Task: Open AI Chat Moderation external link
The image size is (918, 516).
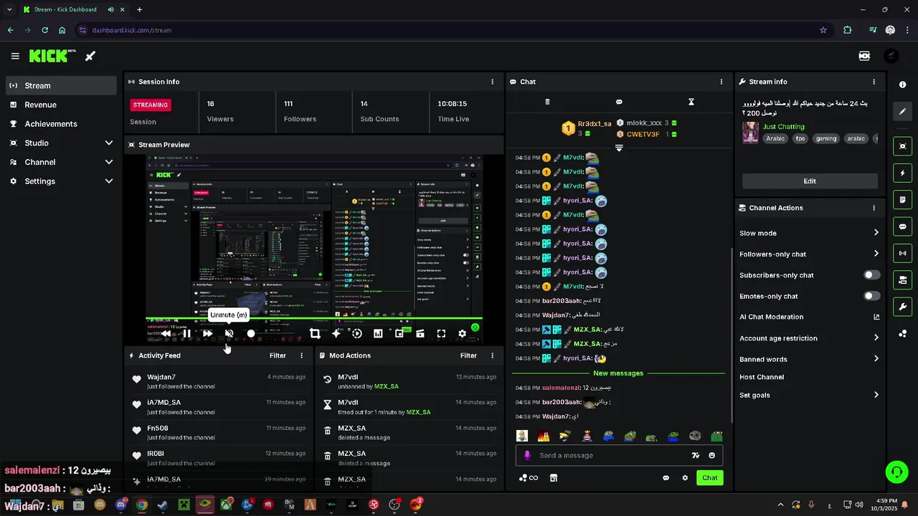Action: pos(876,317)
